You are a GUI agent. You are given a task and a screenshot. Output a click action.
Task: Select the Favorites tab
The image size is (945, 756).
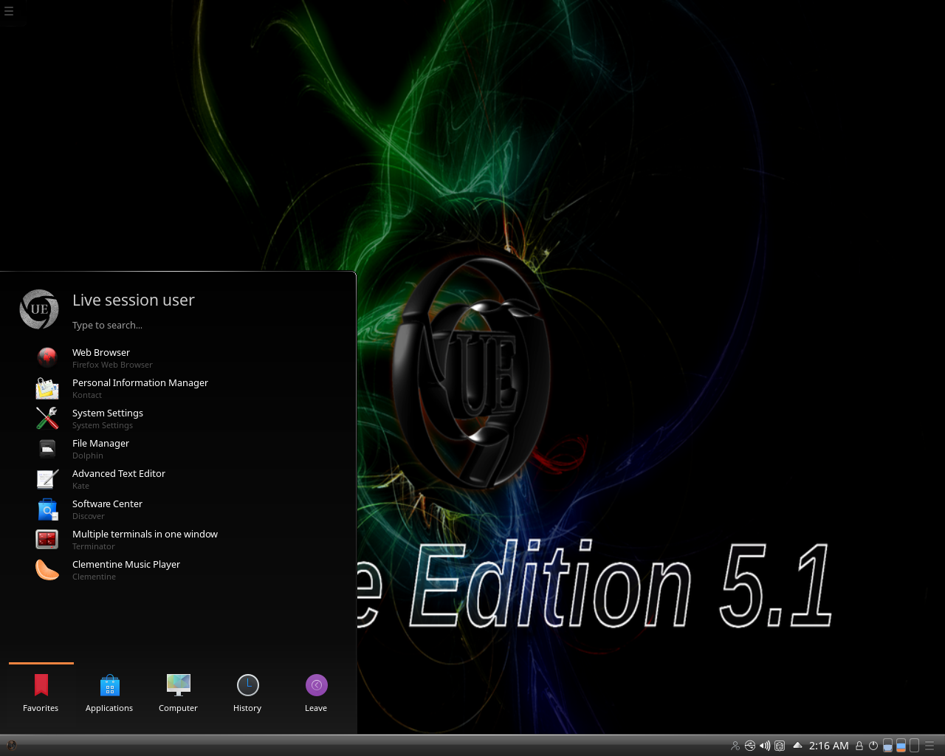click(41, 694)
